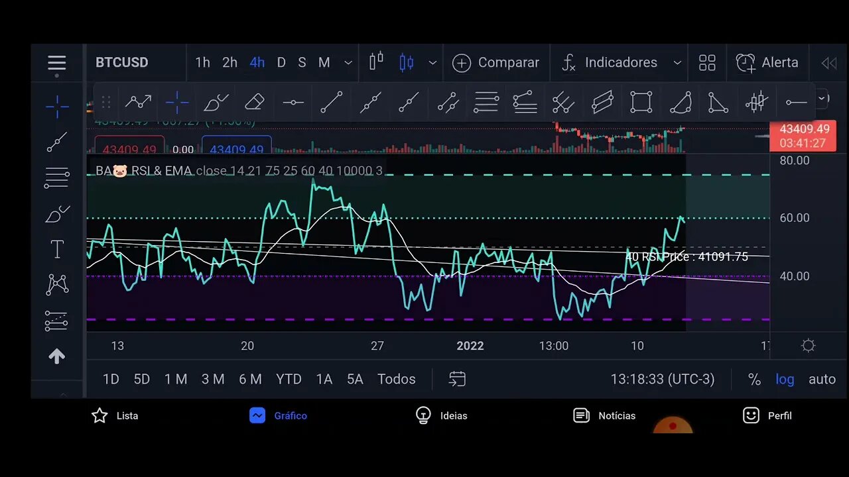Open the timezone selector 13:18:33 (UTC-3)
849x477 pixels.
663,380
